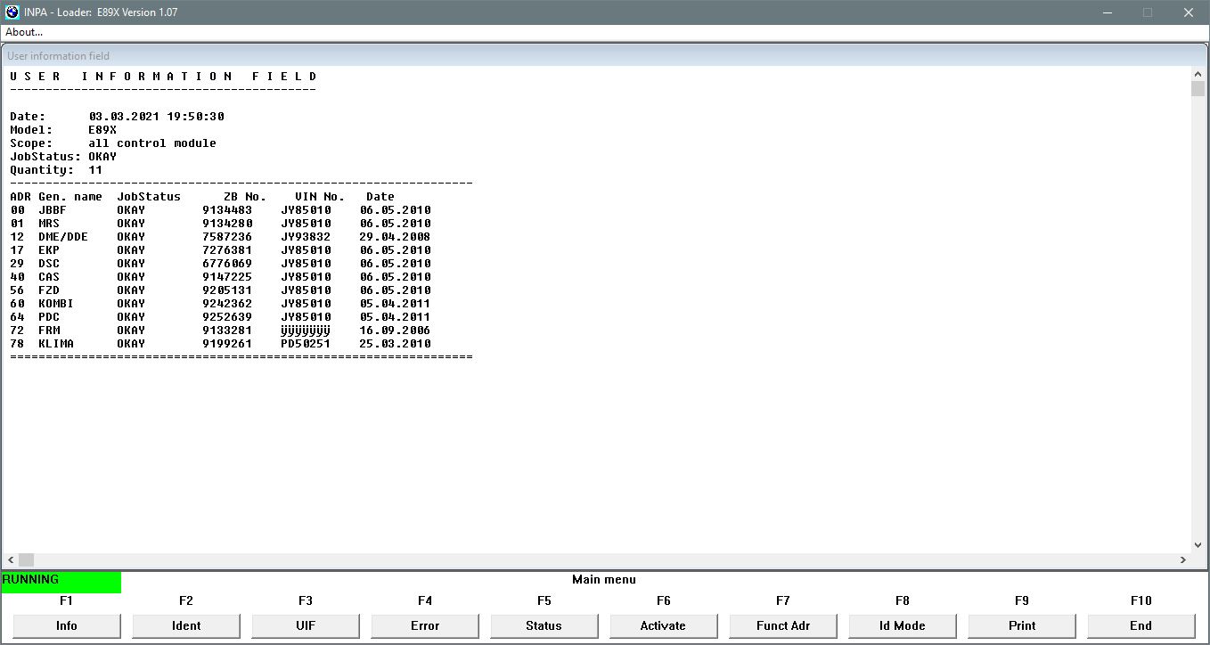Select the JBBF module row name

pos(53,210)
